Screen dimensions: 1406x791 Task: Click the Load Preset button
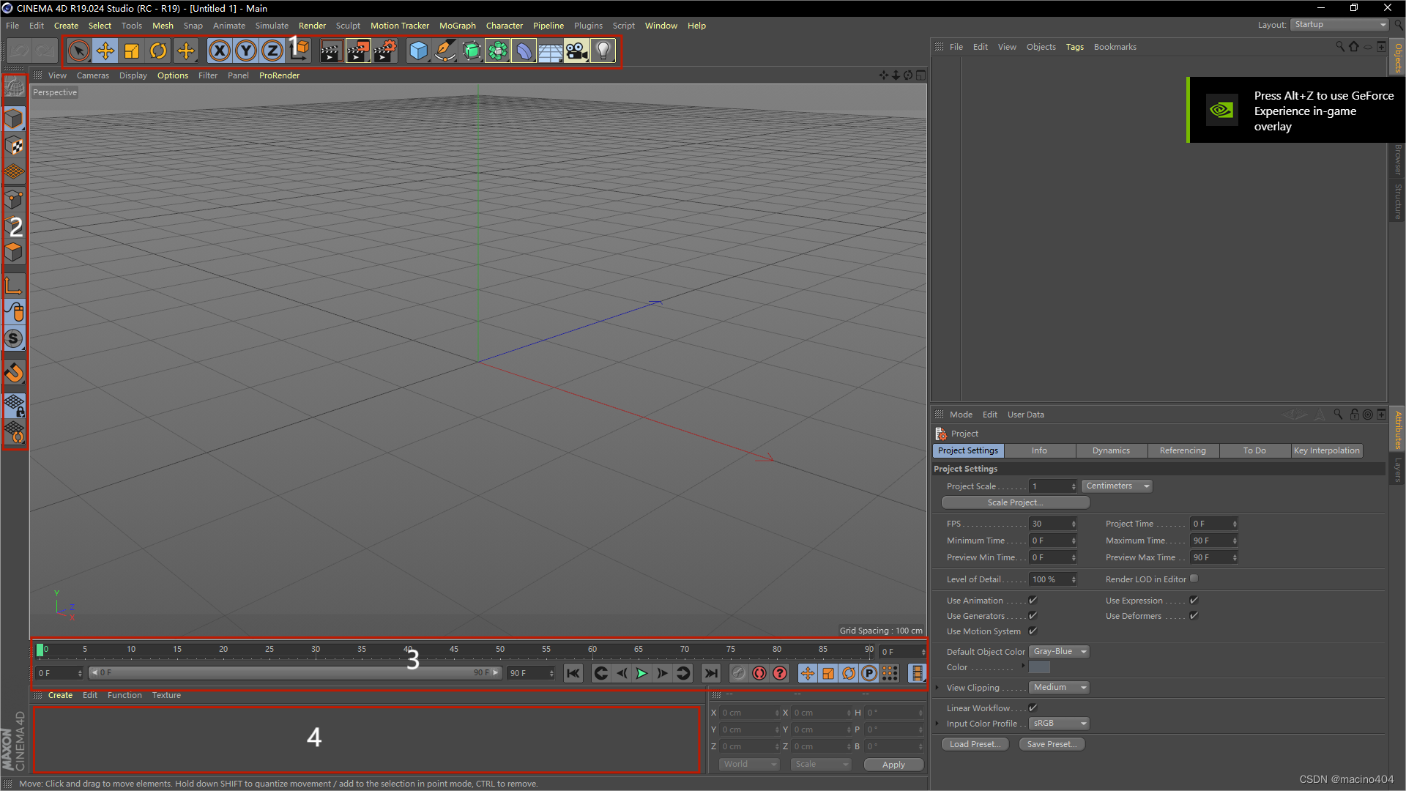point(974,744)
